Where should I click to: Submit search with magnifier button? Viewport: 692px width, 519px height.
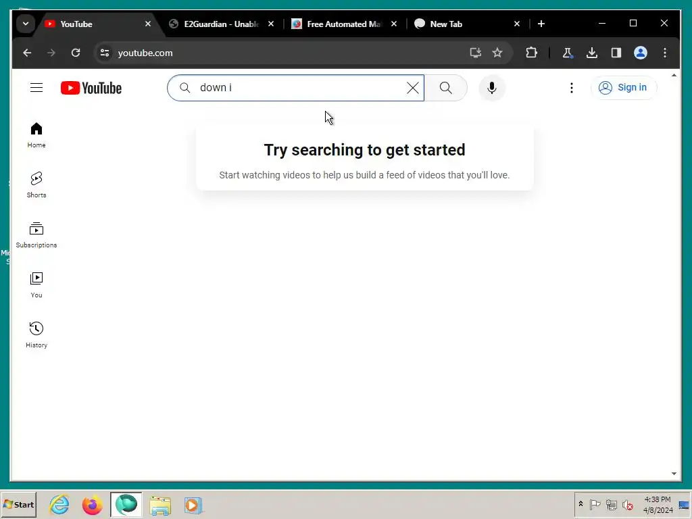(446, 88)
